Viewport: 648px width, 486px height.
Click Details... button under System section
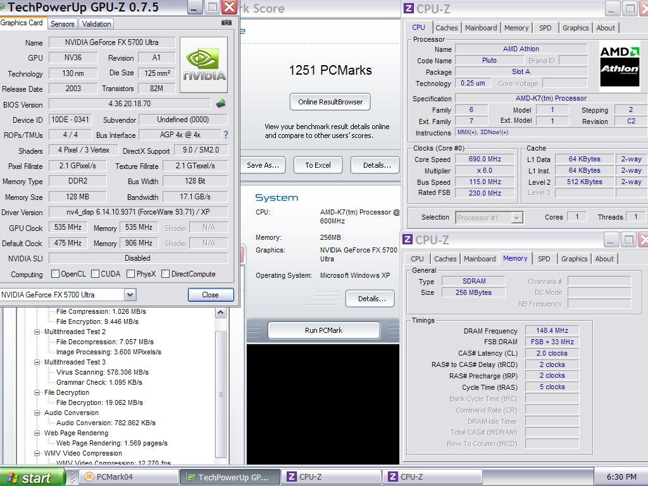(370, 299)
